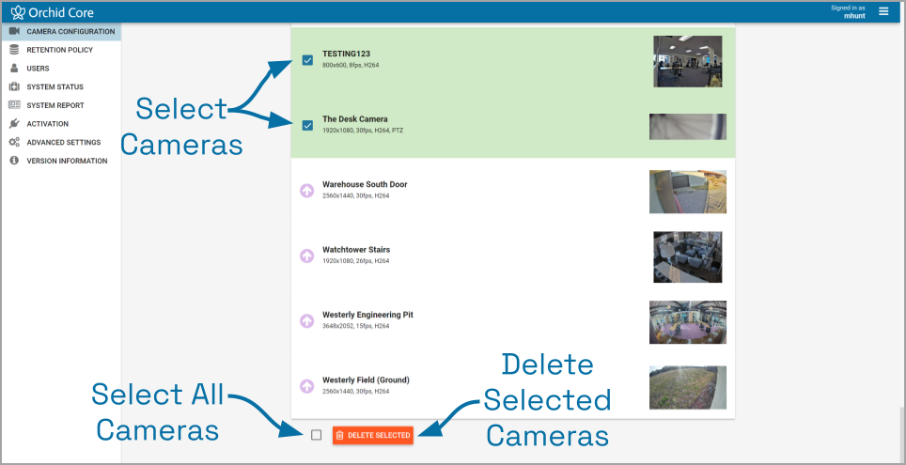Click the Version Information info icon
This screenshot has width=906, height=465.
pos(14,161)
